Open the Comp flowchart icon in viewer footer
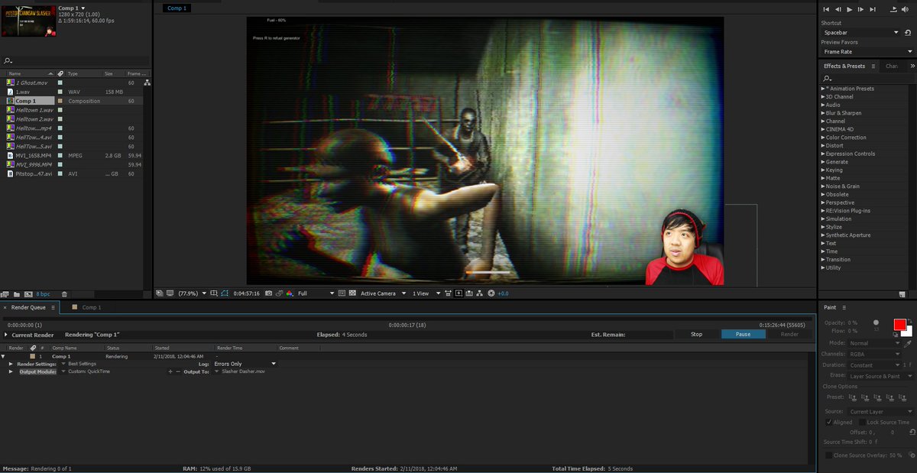917x473 pixels. [x=480, y=293]
